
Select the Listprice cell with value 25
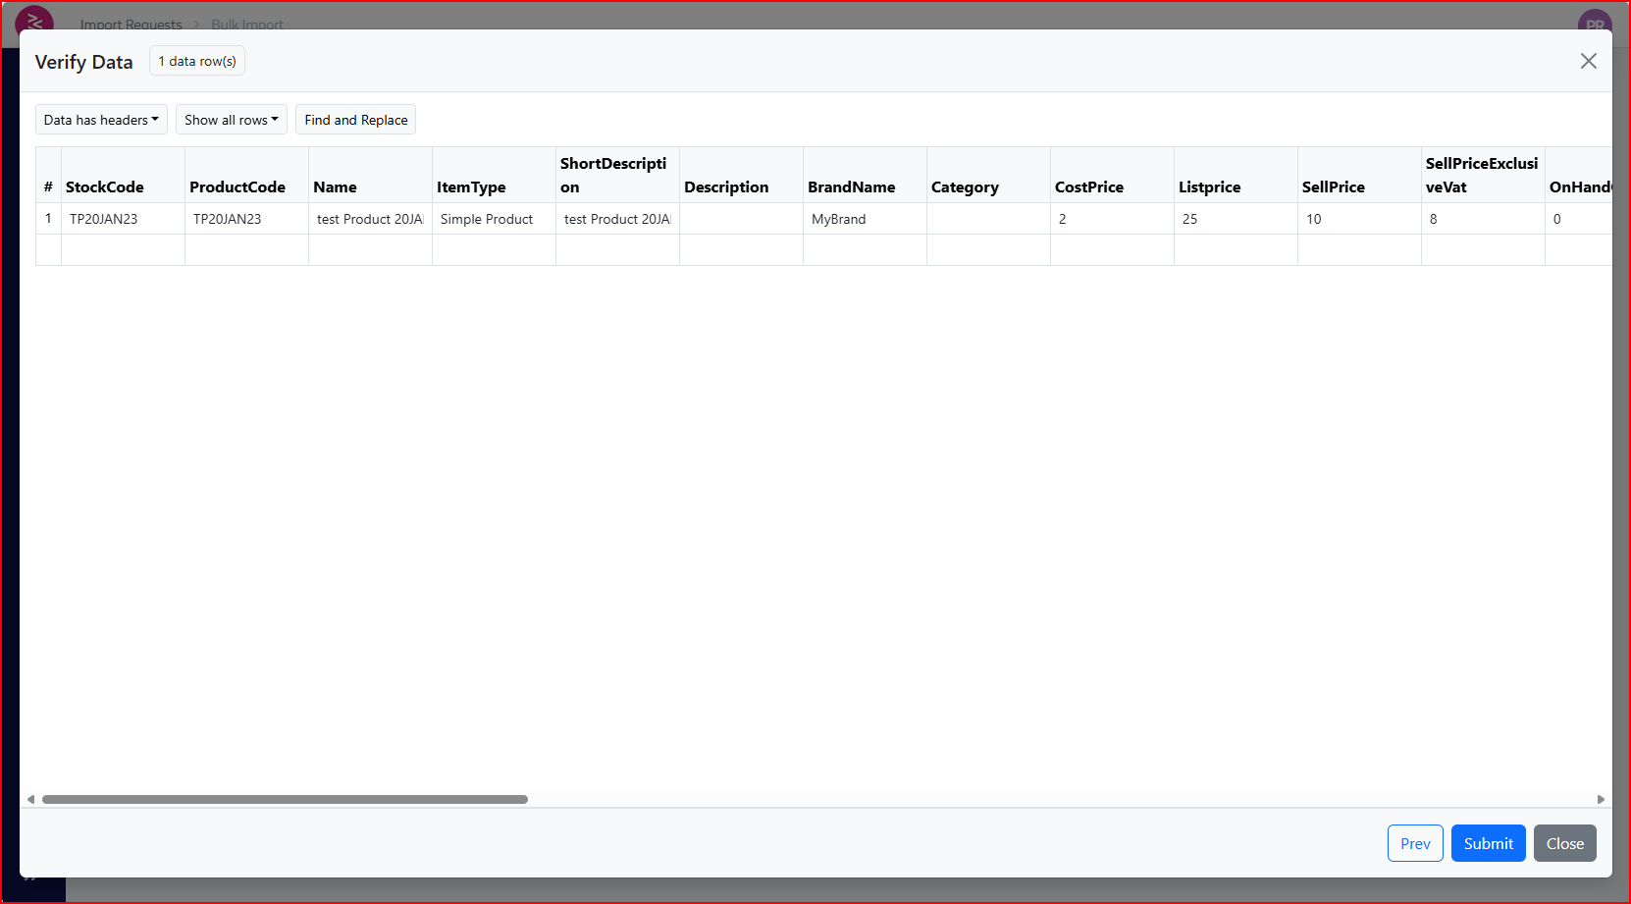coord(1235,219)
